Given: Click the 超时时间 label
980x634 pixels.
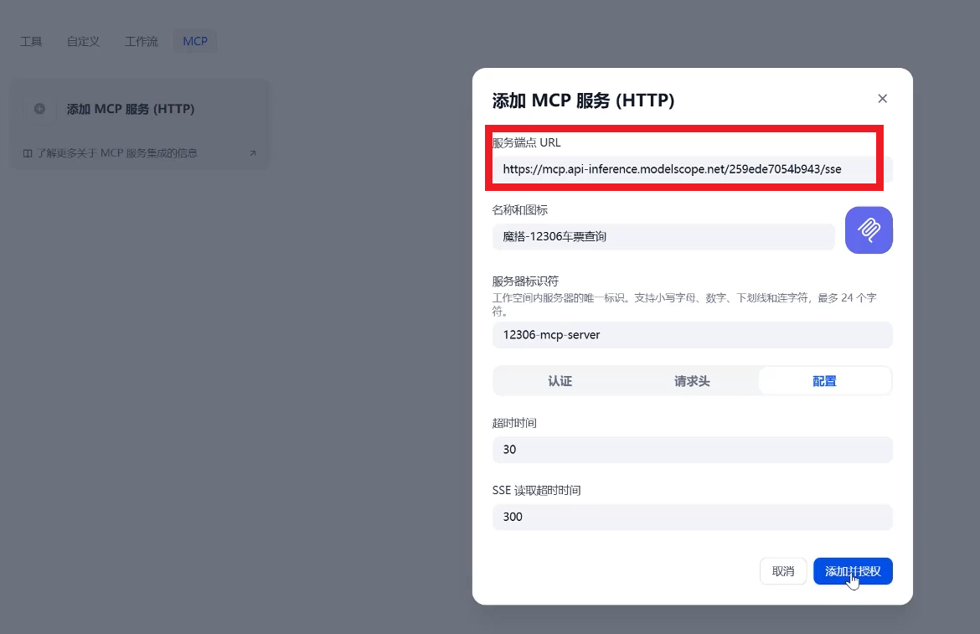Looking at the screenshot, I should [514, 423].
